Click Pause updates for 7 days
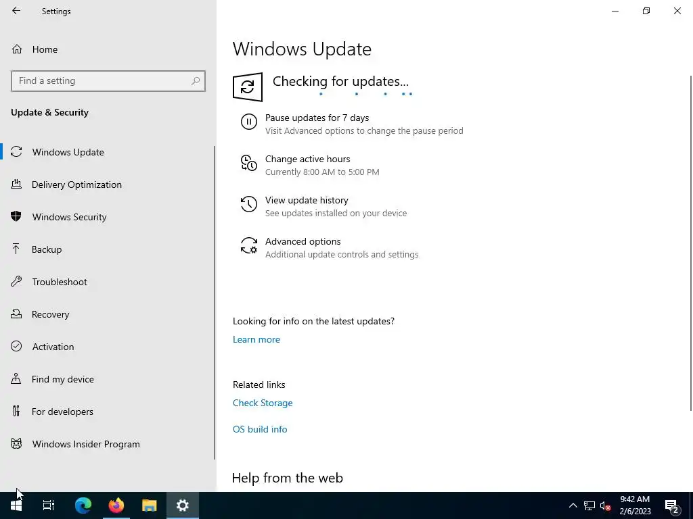The width and height of the screenshot is (693, 519). pos(317,118)
